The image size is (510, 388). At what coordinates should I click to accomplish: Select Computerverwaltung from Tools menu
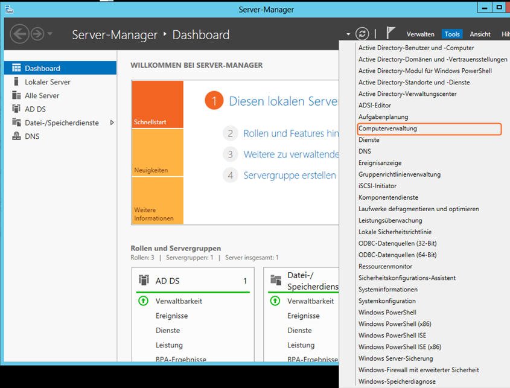[429, 129]
